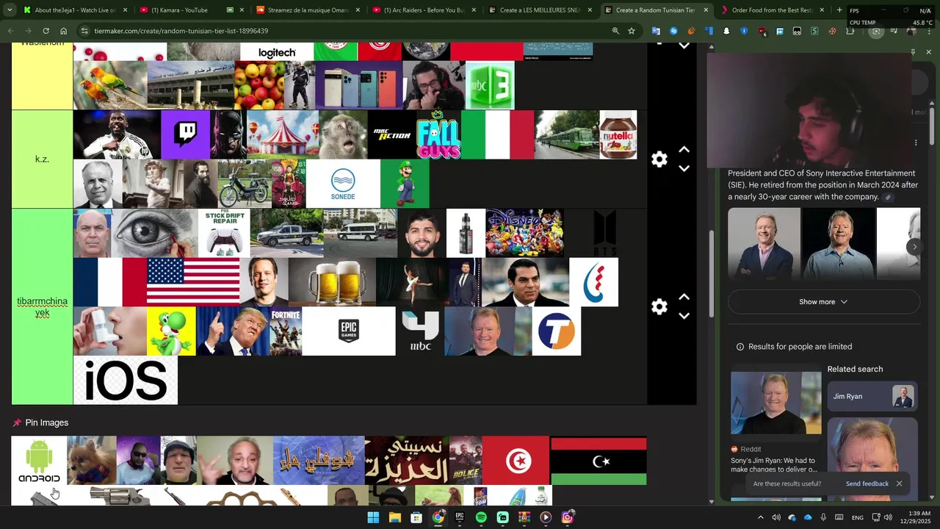Open Epic Games Launcher from taskbar
The image size is (940, 529).
[x=460, y=517]
